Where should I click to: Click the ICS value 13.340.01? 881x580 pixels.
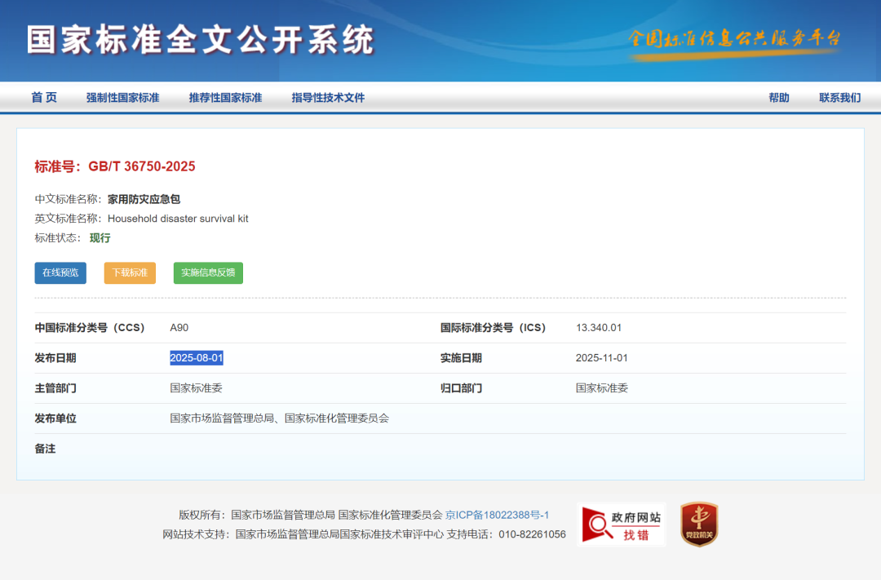pyautogui.click(x=599, y=328)
